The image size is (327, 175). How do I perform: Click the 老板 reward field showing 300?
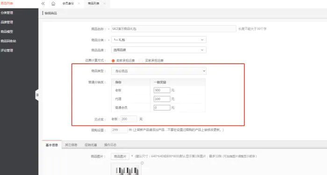coord(162,90)
